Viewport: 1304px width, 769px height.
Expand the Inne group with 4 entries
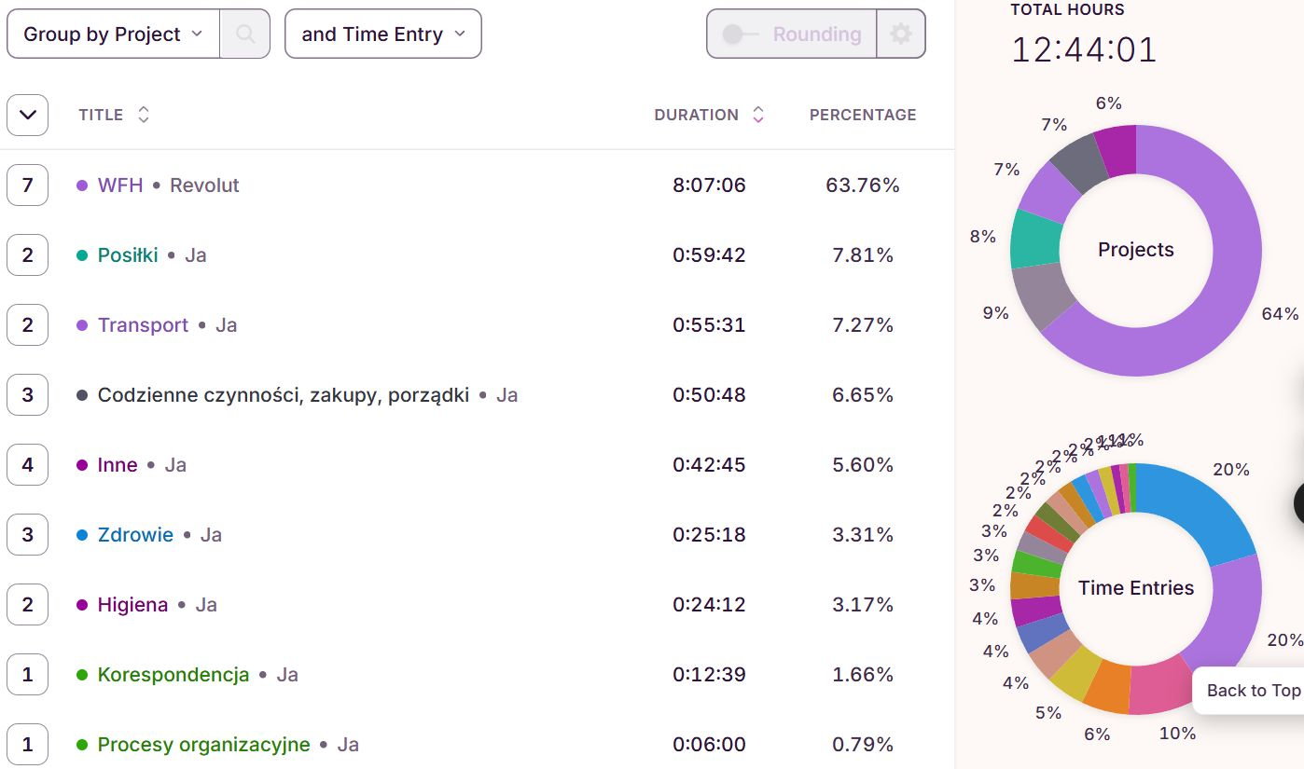pyautogui.click(x=27, y=465)
